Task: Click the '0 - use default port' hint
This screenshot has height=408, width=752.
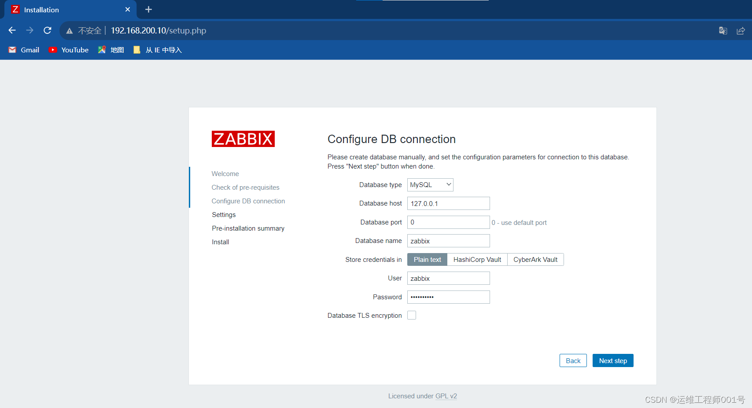Action: [519, 223]
